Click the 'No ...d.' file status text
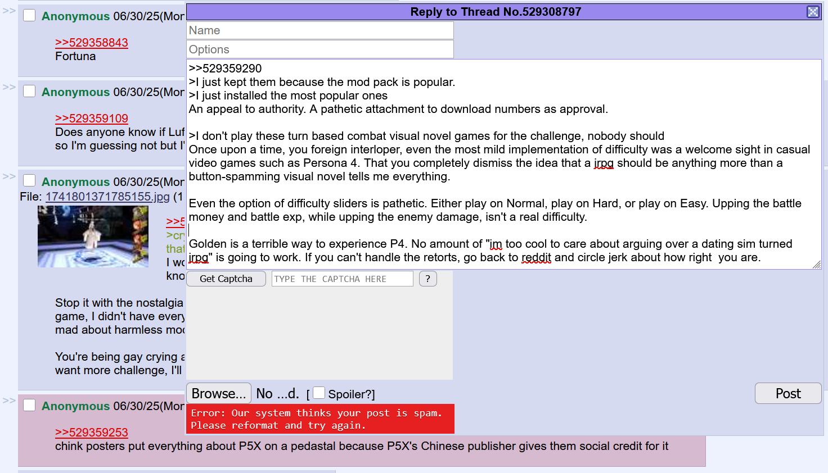 [277, 393]
